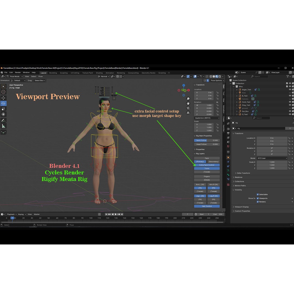Open the Physics properties icon
The height and width of the screenshot is (294, 294).
point(228,162)
